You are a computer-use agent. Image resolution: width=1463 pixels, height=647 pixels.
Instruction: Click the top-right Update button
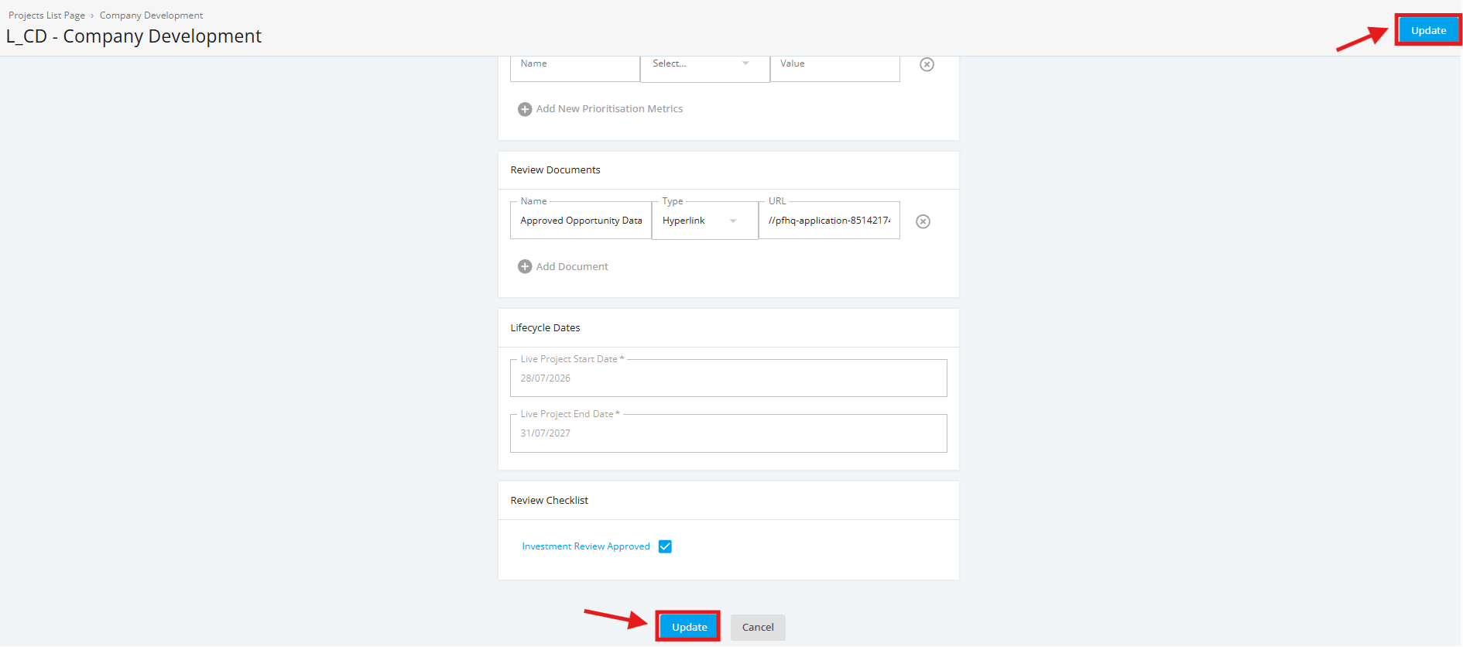click(1428, 30)
